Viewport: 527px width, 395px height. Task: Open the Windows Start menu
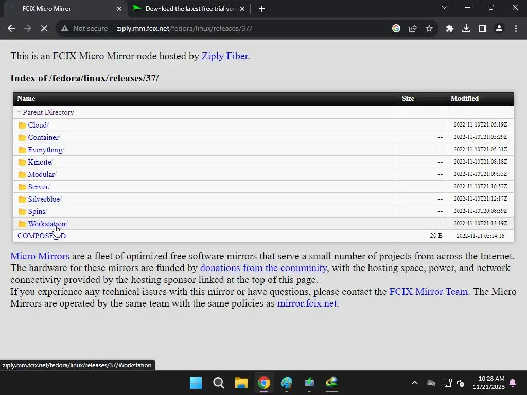[x=196, y=383]
